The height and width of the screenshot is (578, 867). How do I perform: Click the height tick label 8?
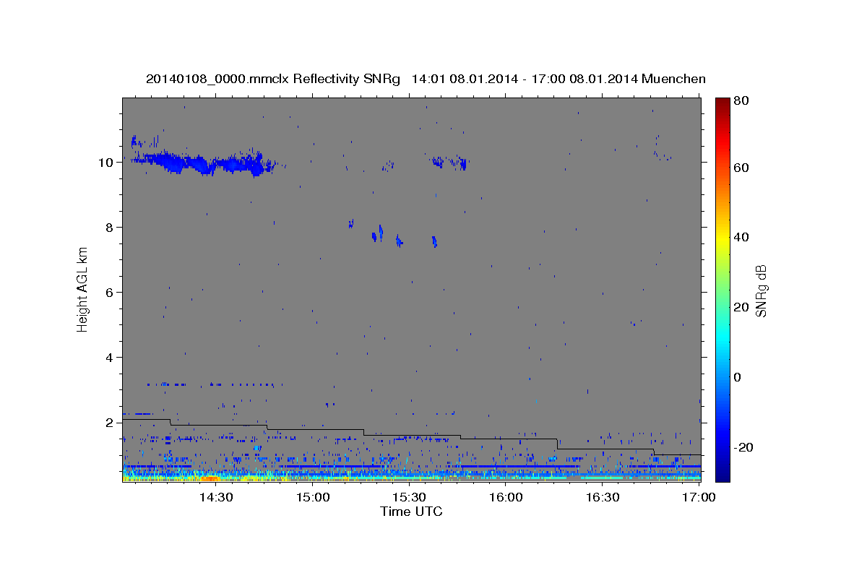click(x=109, y=228)
